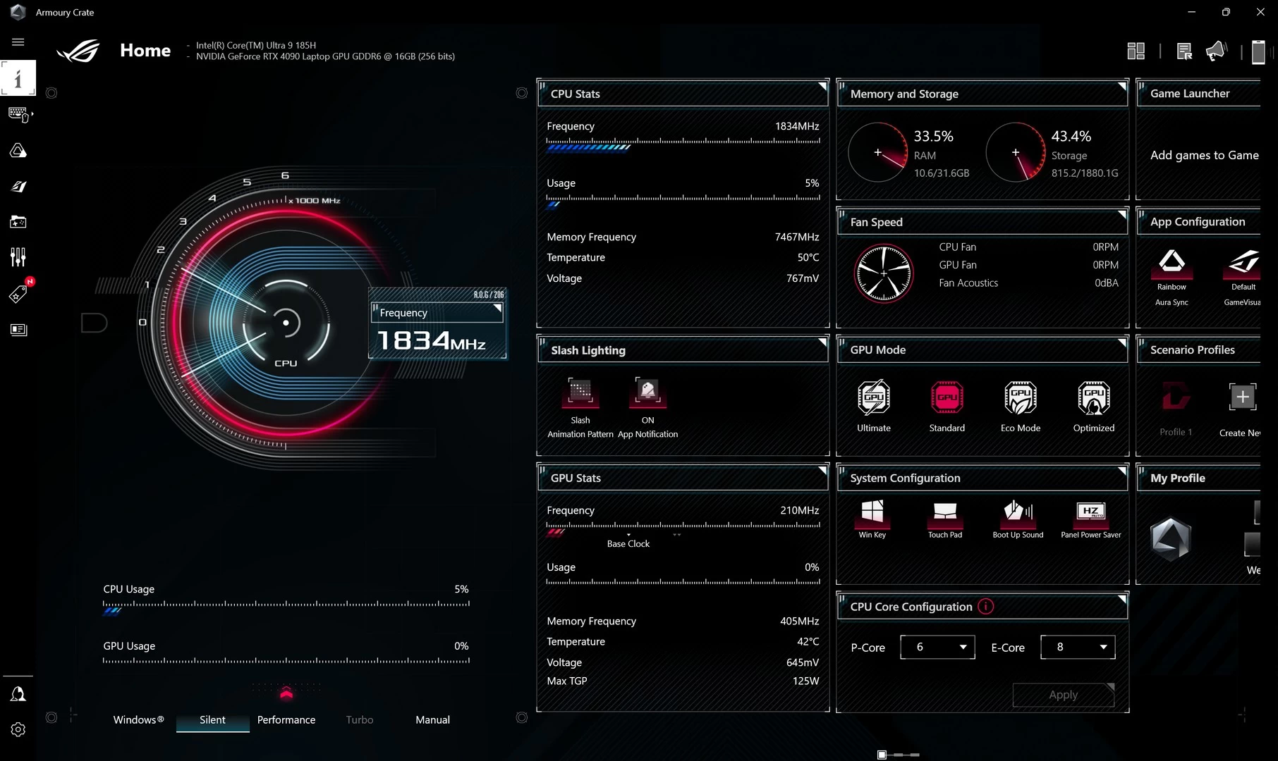Expand the CPU Stats panel corner arrow

(822, 87)
